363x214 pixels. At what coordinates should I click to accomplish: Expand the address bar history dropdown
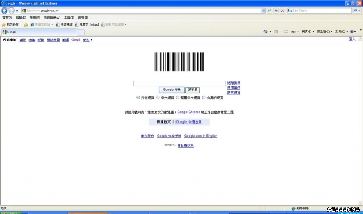(263, 10)
